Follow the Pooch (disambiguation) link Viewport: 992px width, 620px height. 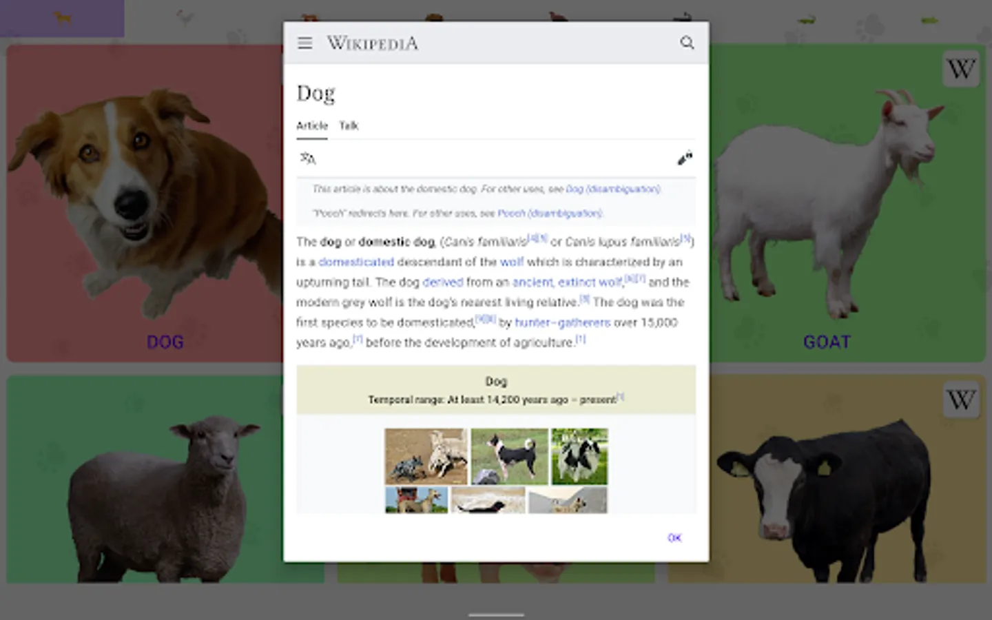(x=550, y=214)
